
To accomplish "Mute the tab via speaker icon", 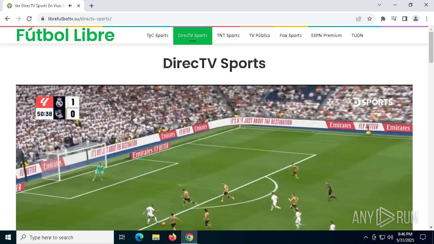I will coord(70,6).
